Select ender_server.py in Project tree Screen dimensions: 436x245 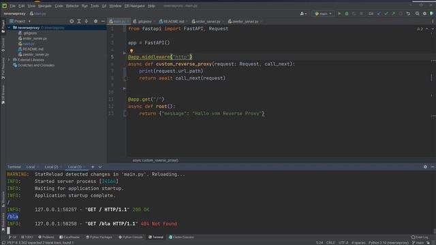33,38
